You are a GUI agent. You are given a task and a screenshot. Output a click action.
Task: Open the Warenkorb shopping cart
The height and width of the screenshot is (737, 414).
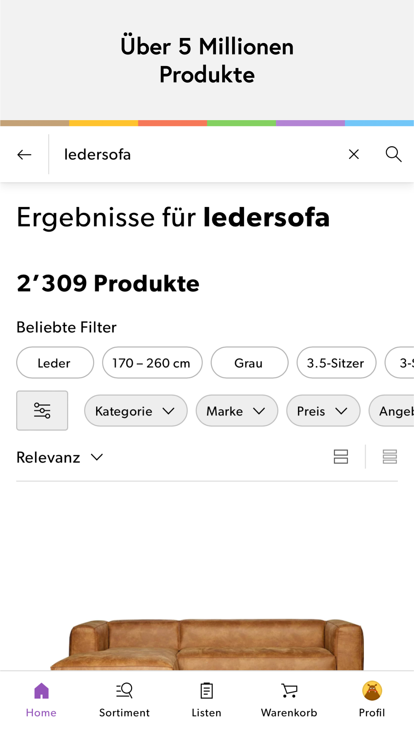point(289,700)
